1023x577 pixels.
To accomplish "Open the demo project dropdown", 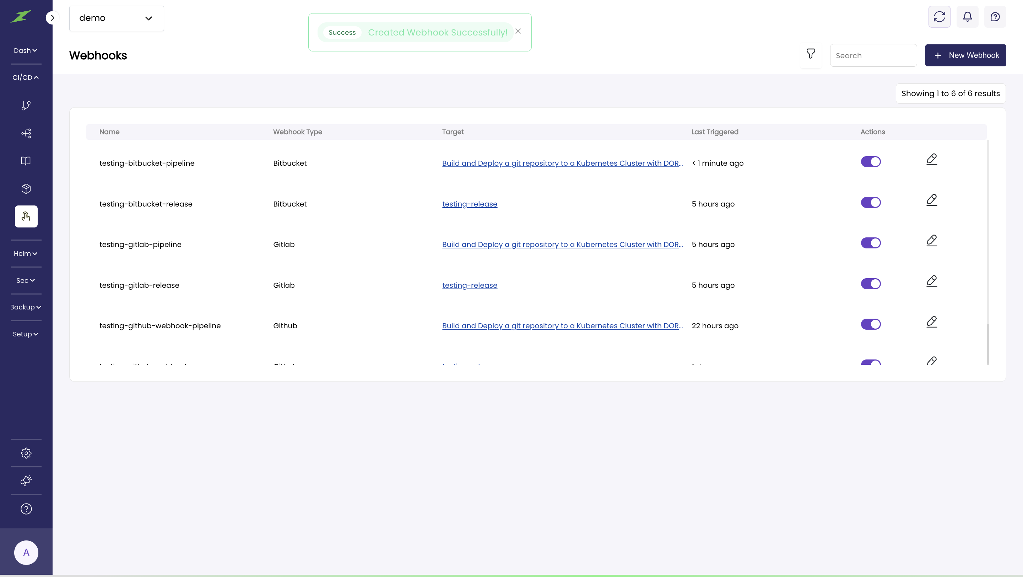I will pos(117,18).
